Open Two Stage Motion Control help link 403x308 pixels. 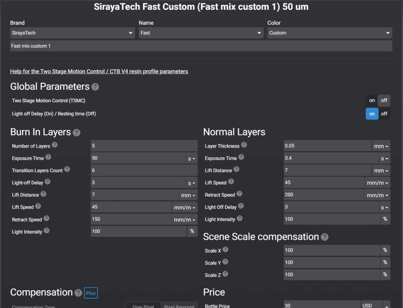[99, 72]
